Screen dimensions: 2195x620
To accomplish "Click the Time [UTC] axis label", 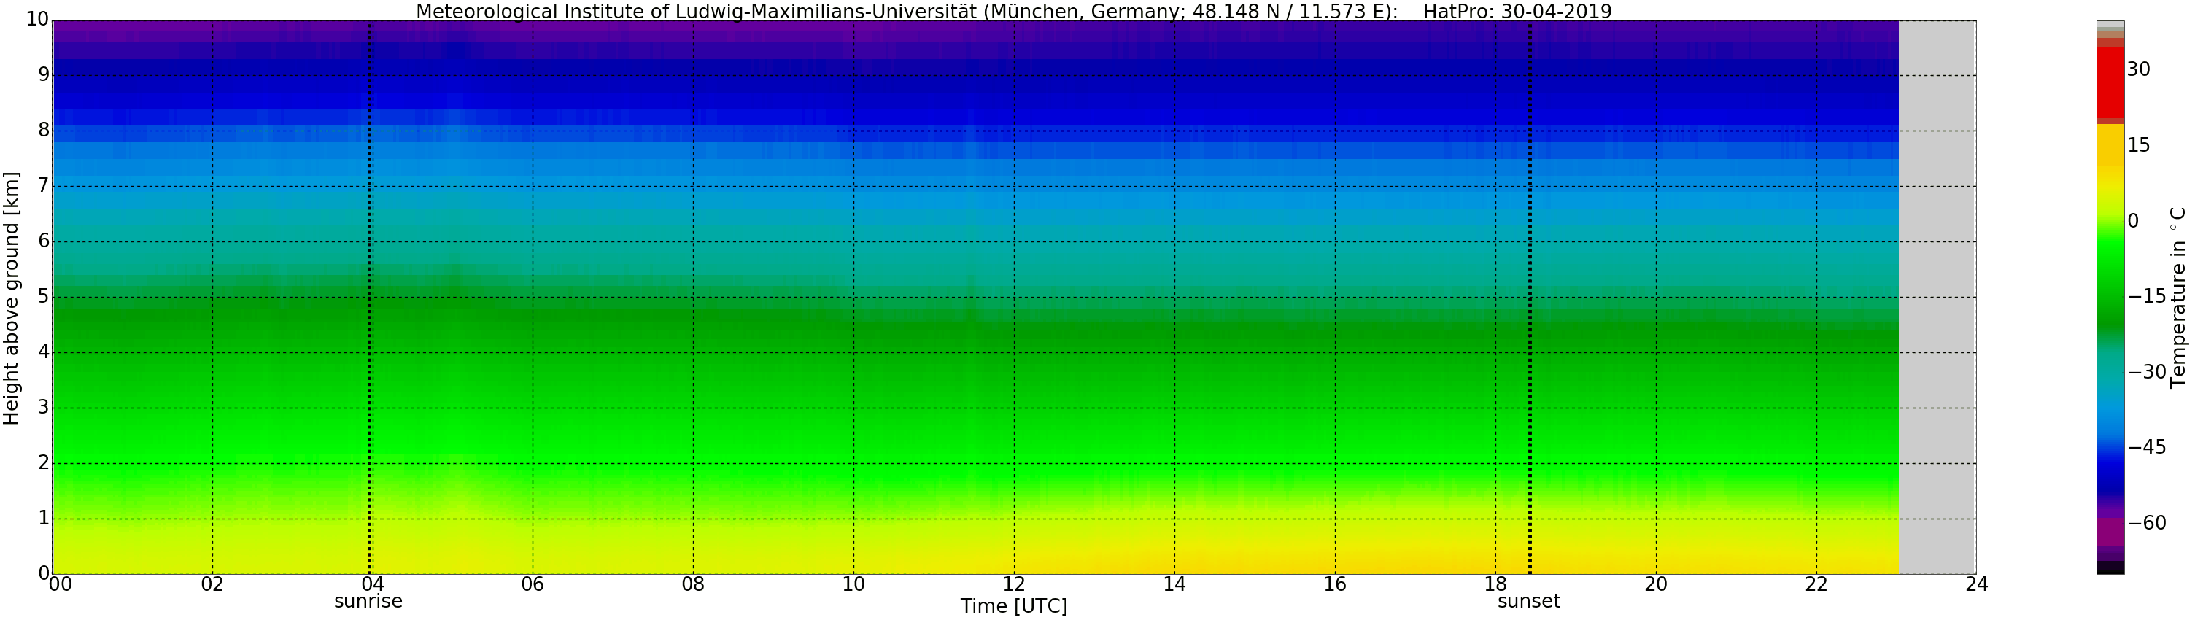I will click(x=1013, y=606).
